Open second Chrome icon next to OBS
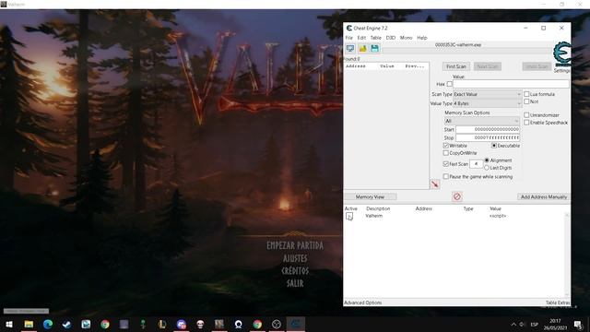 pos(257,324)
